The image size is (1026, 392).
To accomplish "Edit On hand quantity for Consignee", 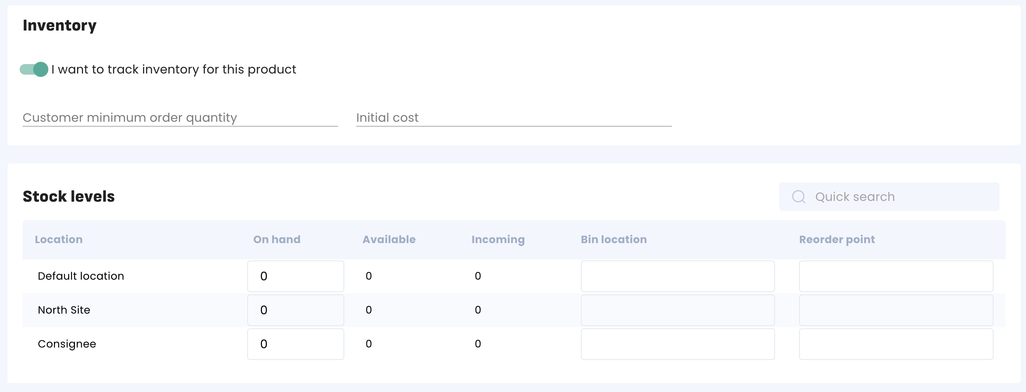I will click(295, 344).
